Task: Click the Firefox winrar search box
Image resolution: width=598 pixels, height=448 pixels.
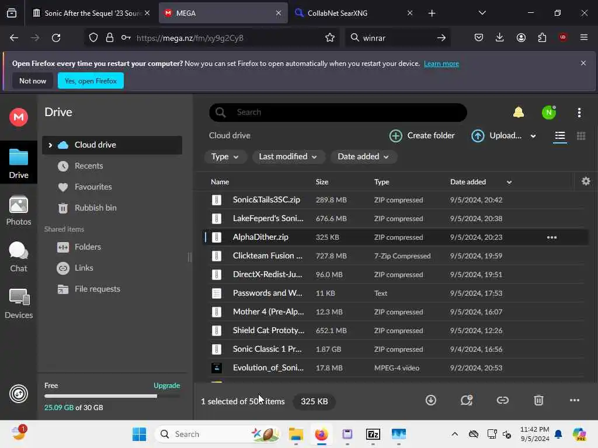Action: (398, 38)
